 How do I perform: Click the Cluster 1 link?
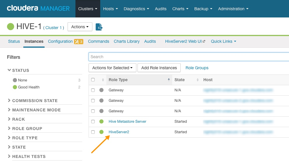point(54,28)
